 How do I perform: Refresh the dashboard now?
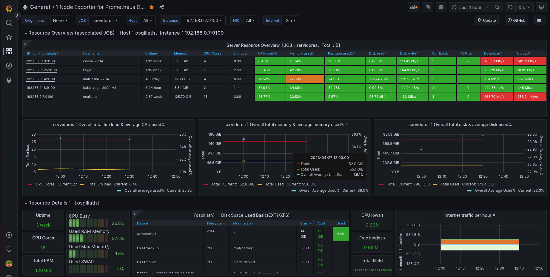pyautogui.click(x=510, y=7)
